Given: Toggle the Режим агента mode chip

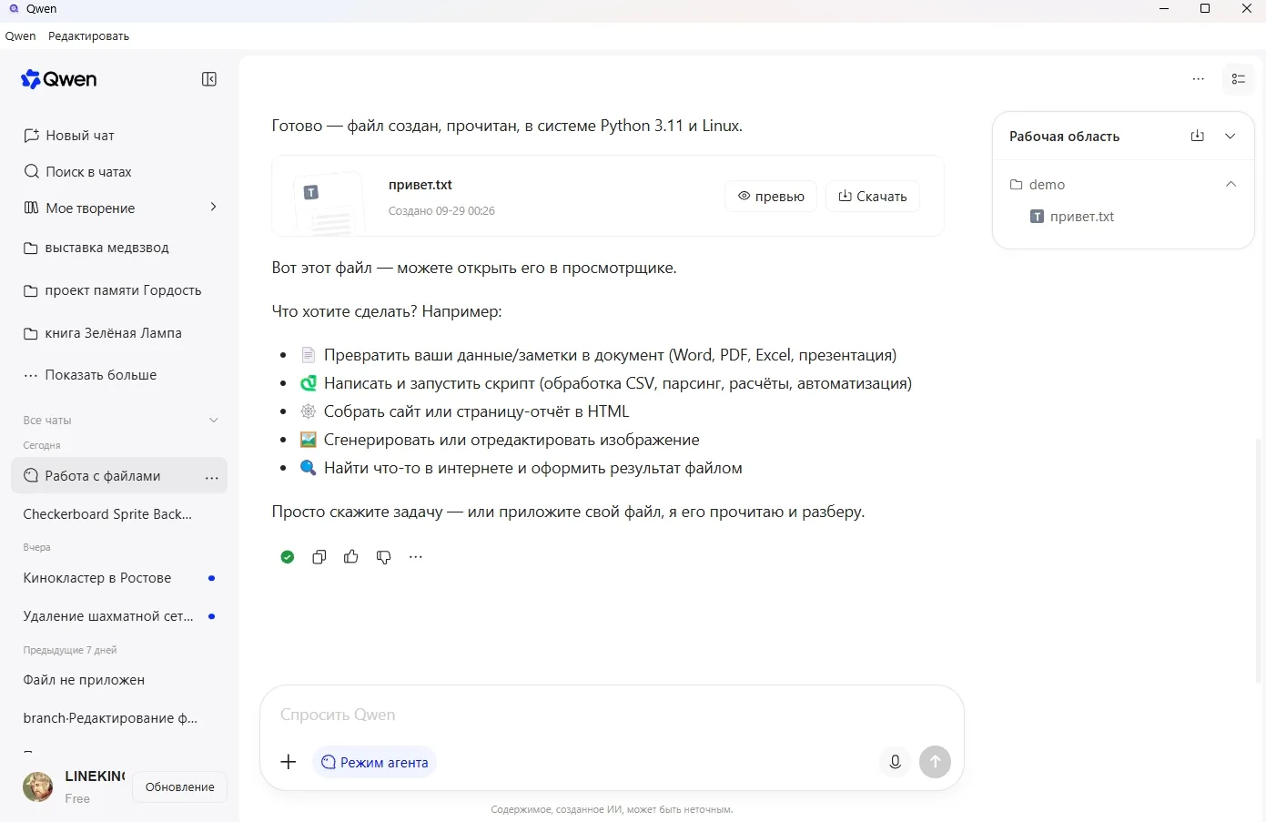Looking at the screenshot, I should 375,762.
